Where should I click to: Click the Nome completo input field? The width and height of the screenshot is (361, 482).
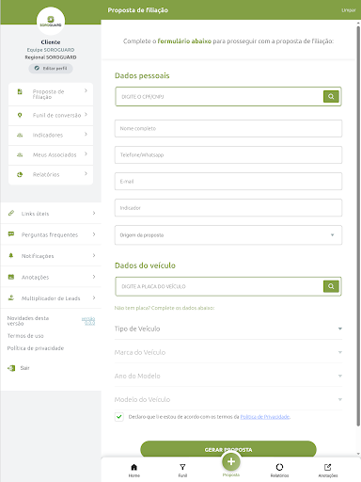coord(228,128)
